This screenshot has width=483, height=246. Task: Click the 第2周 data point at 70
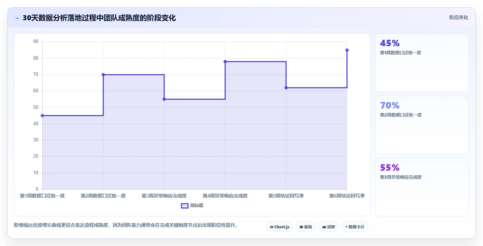coord(103,75)
